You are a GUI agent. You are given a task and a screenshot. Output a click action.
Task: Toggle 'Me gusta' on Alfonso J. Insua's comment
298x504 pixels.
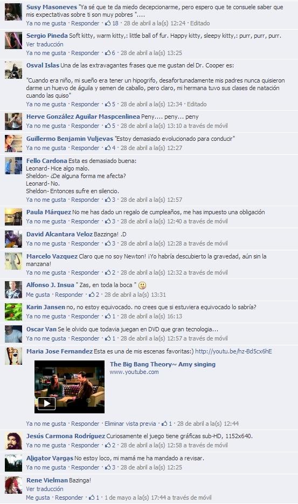pyautogui.click(x=38, y=295)
